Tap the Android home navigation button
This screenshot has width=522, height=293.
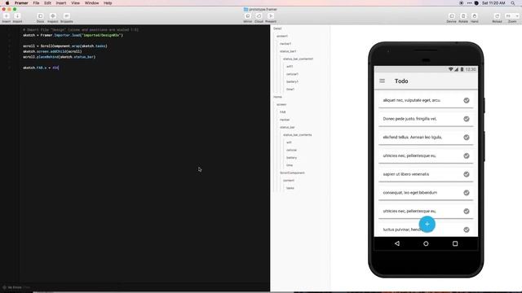[426, 243]
